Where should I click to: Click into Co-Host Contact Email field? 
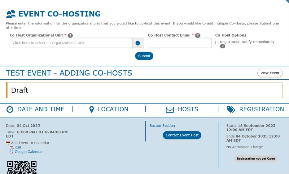(x=180, y=43)
